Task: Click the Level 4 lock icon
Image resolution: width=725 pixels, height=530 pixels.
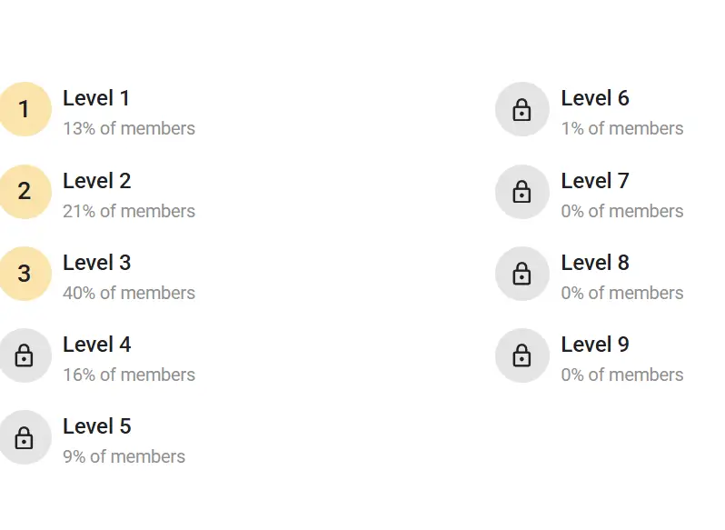Action: click(24, 355)
